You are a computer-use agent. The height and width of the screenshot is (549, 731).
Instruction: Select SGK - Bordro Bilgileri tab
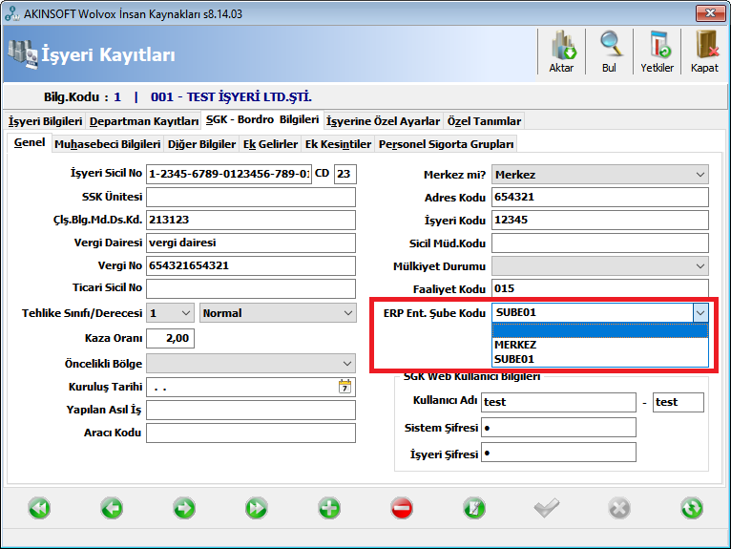[262, 120]
